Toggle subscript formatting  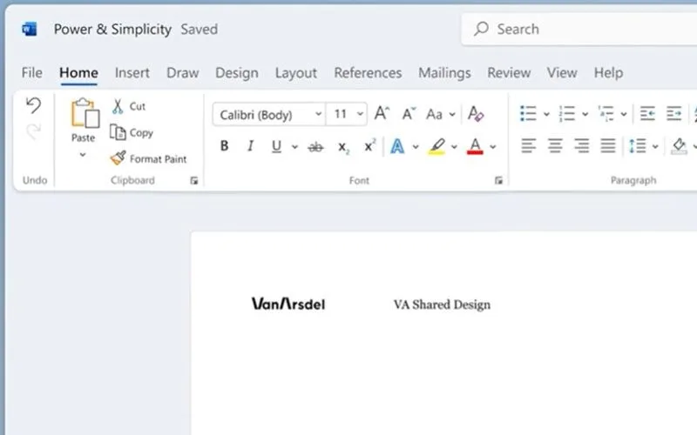click(x=343, y=147)
